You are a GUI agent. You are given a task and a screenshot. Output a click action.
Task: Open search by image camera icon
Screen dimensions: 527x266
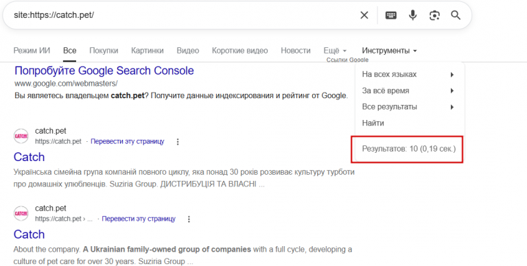tap(434, 15)
